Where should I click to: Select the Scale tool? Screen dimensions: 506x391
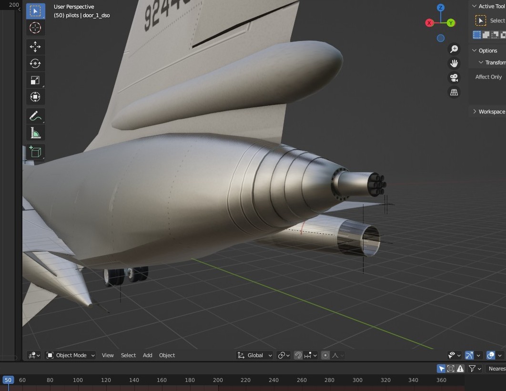coord(35,81)
